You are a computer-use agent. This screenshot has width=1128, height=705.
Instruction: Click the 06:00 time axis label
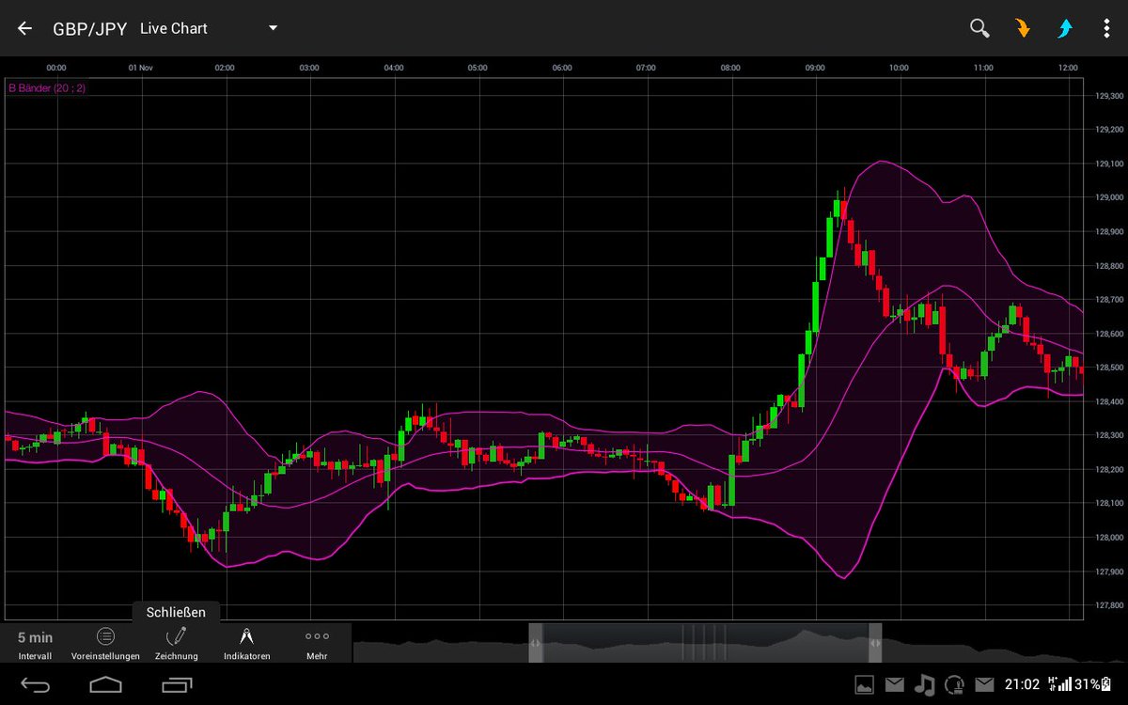(x=562, y=68)
